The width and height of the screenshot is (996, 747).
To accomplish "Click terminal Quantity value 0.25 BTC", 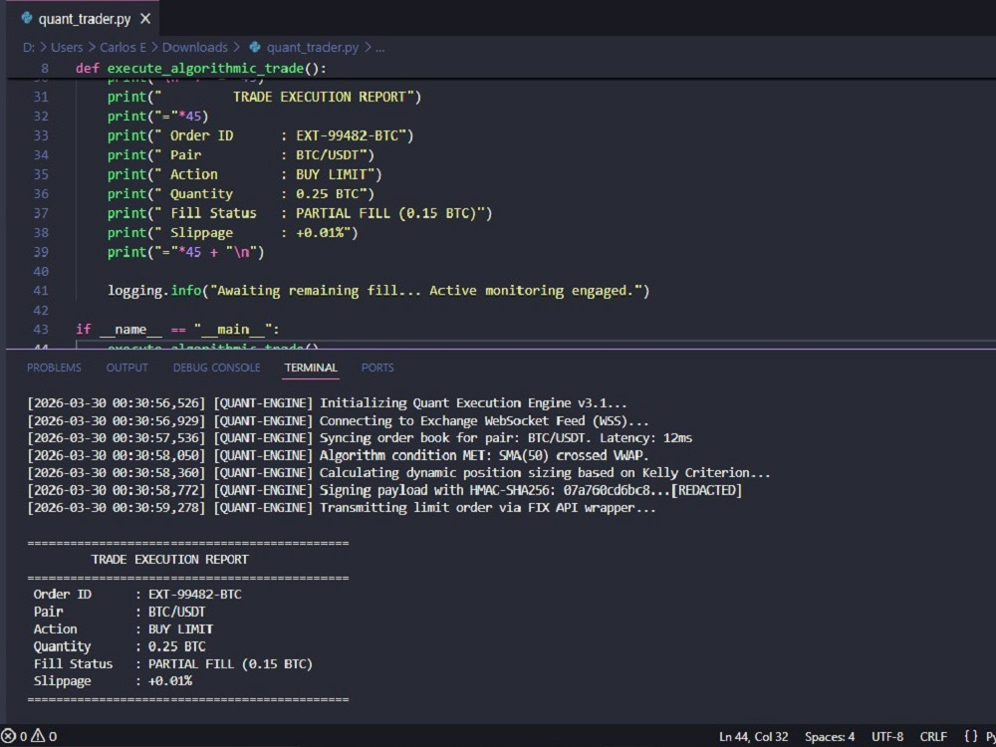I will coord(176,646).
